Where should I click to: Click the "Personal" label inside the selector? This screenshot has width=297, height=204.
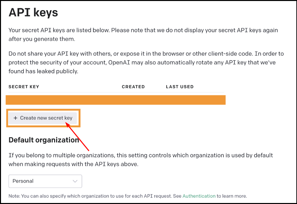click(23, 181)
